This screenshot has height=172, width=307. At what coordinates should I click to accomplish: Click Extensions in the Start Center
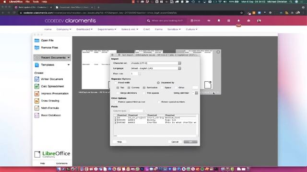[62, 163]
